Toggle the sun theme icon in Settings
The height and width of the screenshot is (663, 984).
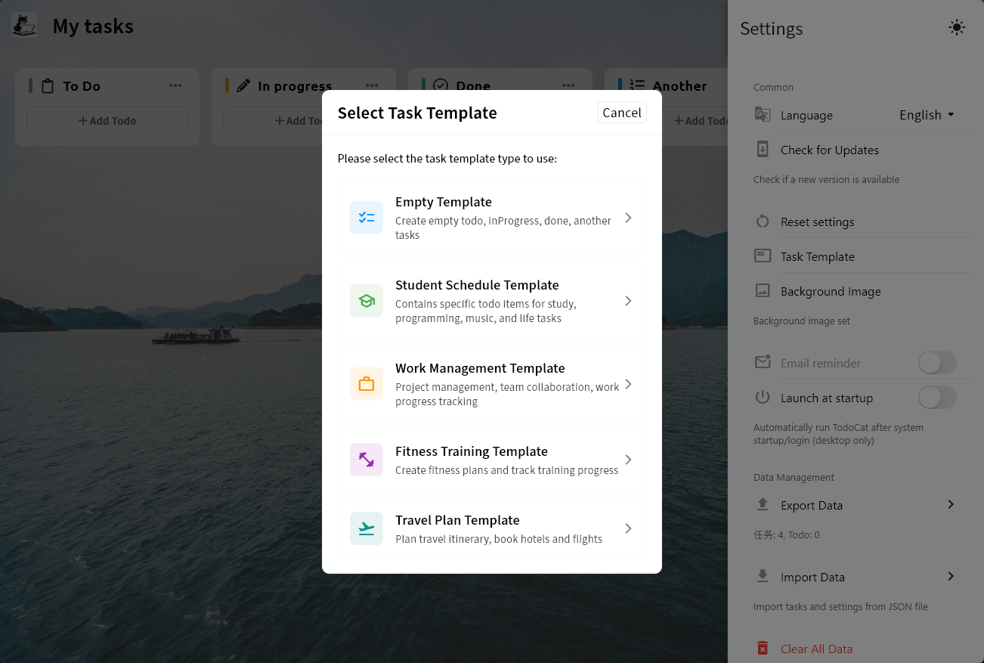pyautogui.click(x=957, y=28)
